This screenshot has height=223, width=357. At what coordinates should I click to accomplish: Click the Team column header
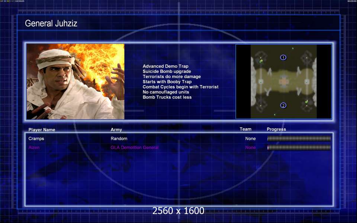pos(245,129)
